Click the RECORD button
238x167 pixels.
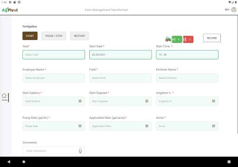[x=212, y=38]
